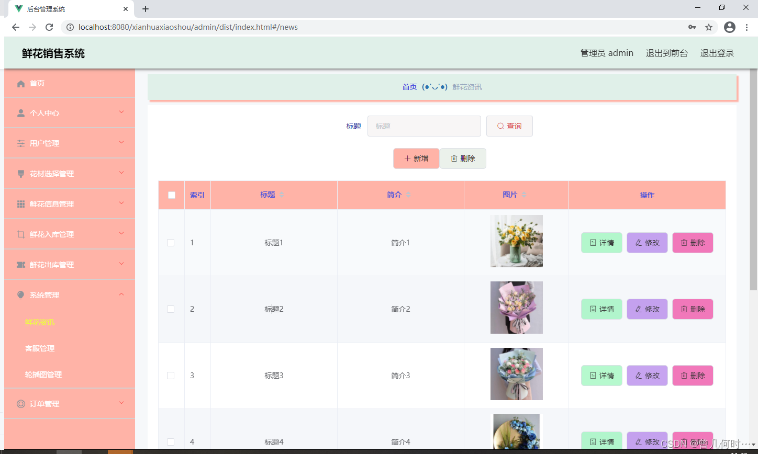Click 退出登录 to log out
This screenshot has width=758, height=454.
coord(717,53)
